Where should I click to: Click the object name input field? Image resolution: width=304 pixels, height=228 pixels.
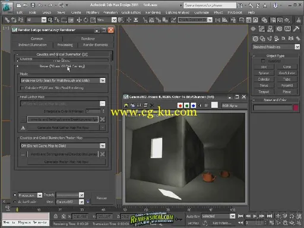pos(273,108)
